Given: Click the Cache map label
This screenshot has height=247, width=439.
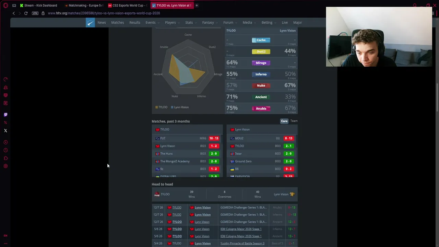Looking at the screenshot, I should pyautogui.click(x=261, y=40).
